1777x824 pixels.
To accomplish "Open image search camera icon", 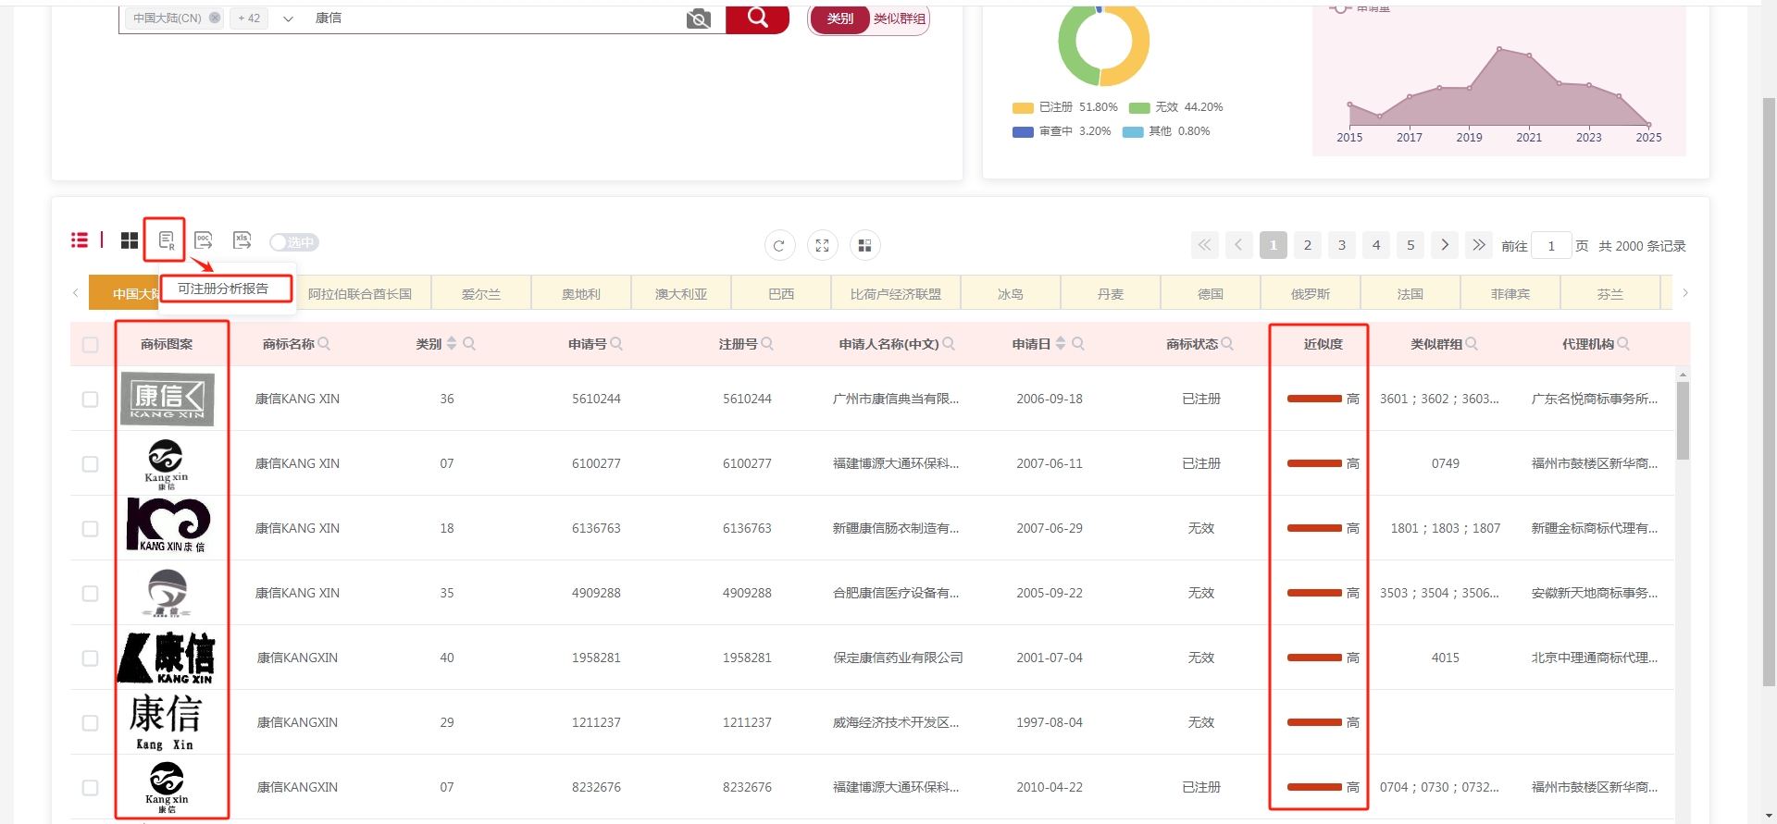I will pos(699,18).
